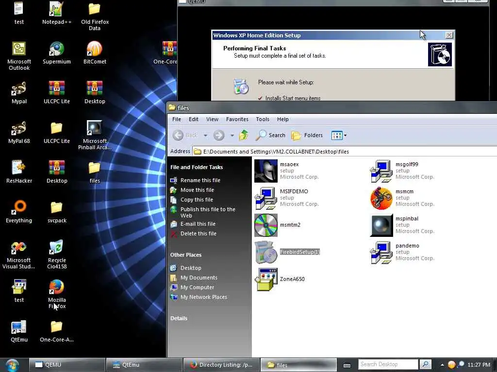This screenshot has height=372, width=497.
Task: Open the View menu
Action: pyautogui.click(x=212, y=119)
